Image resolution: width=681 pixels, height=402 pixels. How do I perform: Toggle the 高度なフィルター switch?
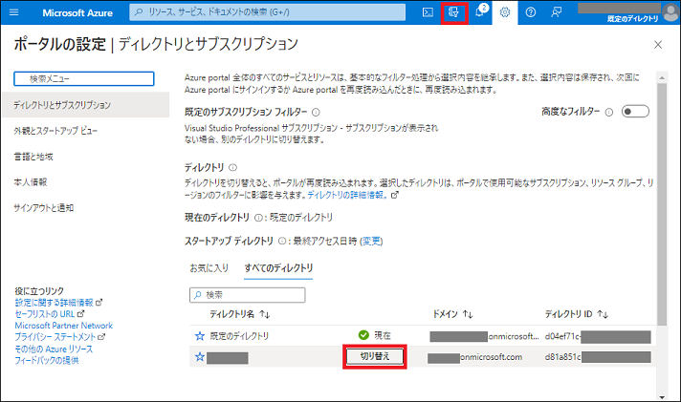tap(634, 112)
